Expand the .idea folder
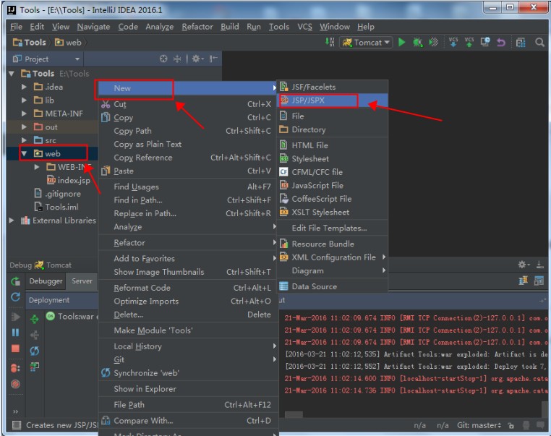The image size is (551, 436). tap(24, 87)
